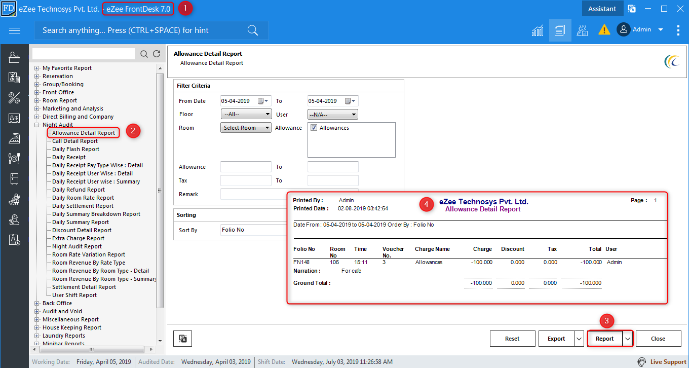689x368 pixels.
Task: Click the Close button
Action: (x=658, y=339)
